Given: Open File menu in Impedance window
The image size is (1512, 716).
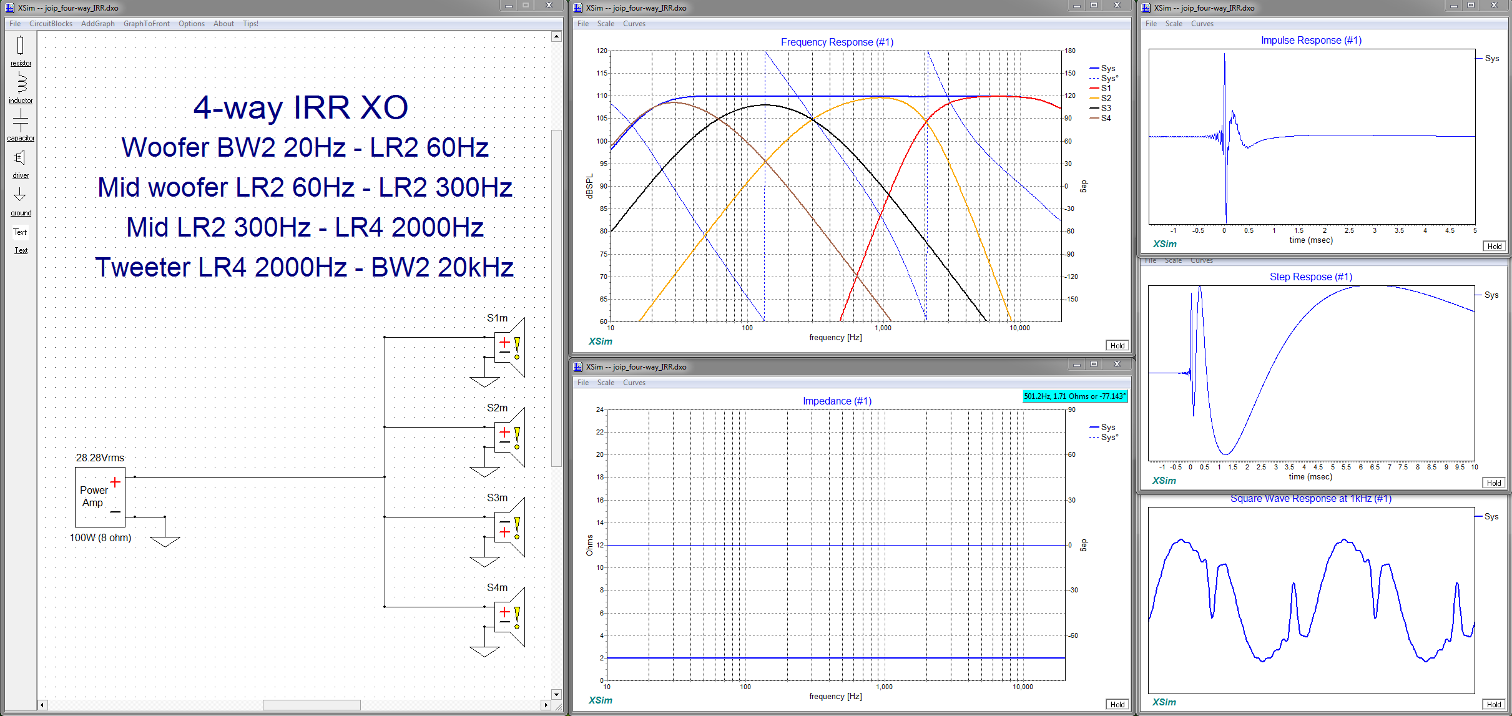Looking at the screenshot, I should [583, 383].
